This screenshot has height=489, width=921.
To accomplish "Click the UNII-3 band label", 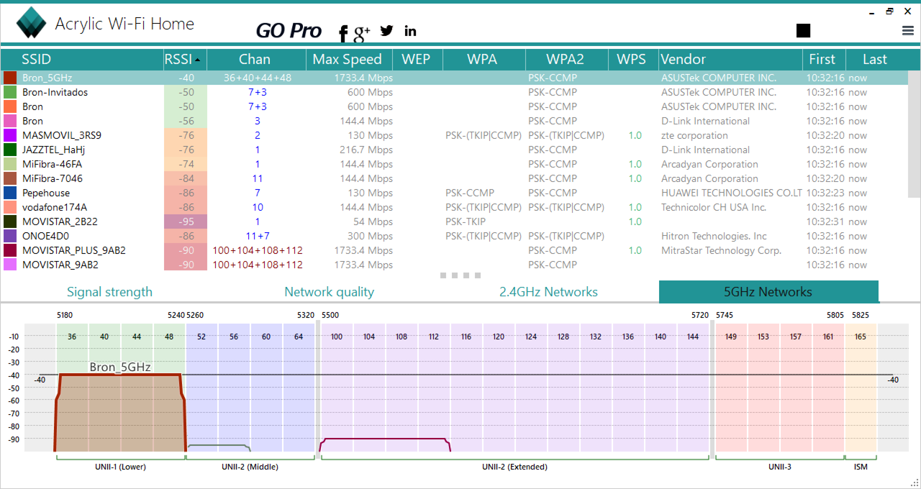I will (780, 467).
